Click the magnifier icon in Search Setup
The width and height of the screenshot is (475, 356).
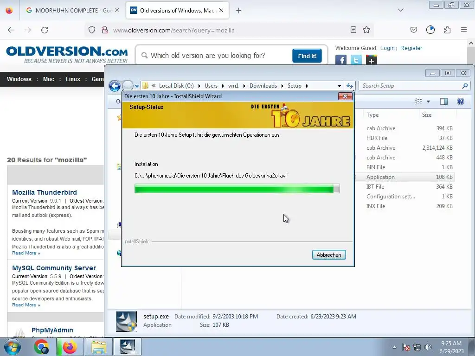[465, 86]
